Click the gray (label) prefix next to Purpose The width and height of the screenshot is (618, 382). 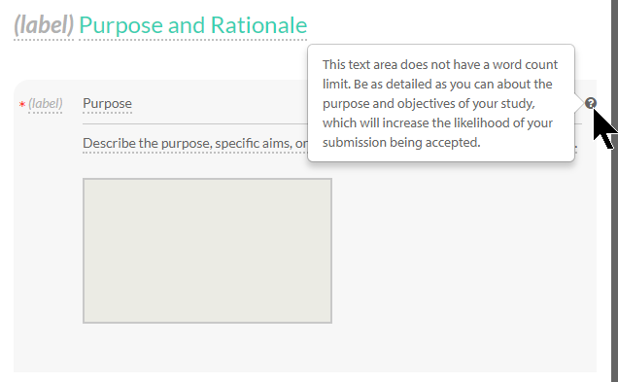[46, 104]
